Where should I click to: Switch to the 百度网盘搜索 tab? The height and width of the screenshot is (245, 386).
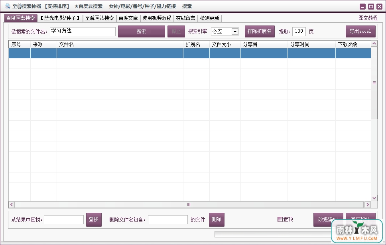tap(20, 18)
